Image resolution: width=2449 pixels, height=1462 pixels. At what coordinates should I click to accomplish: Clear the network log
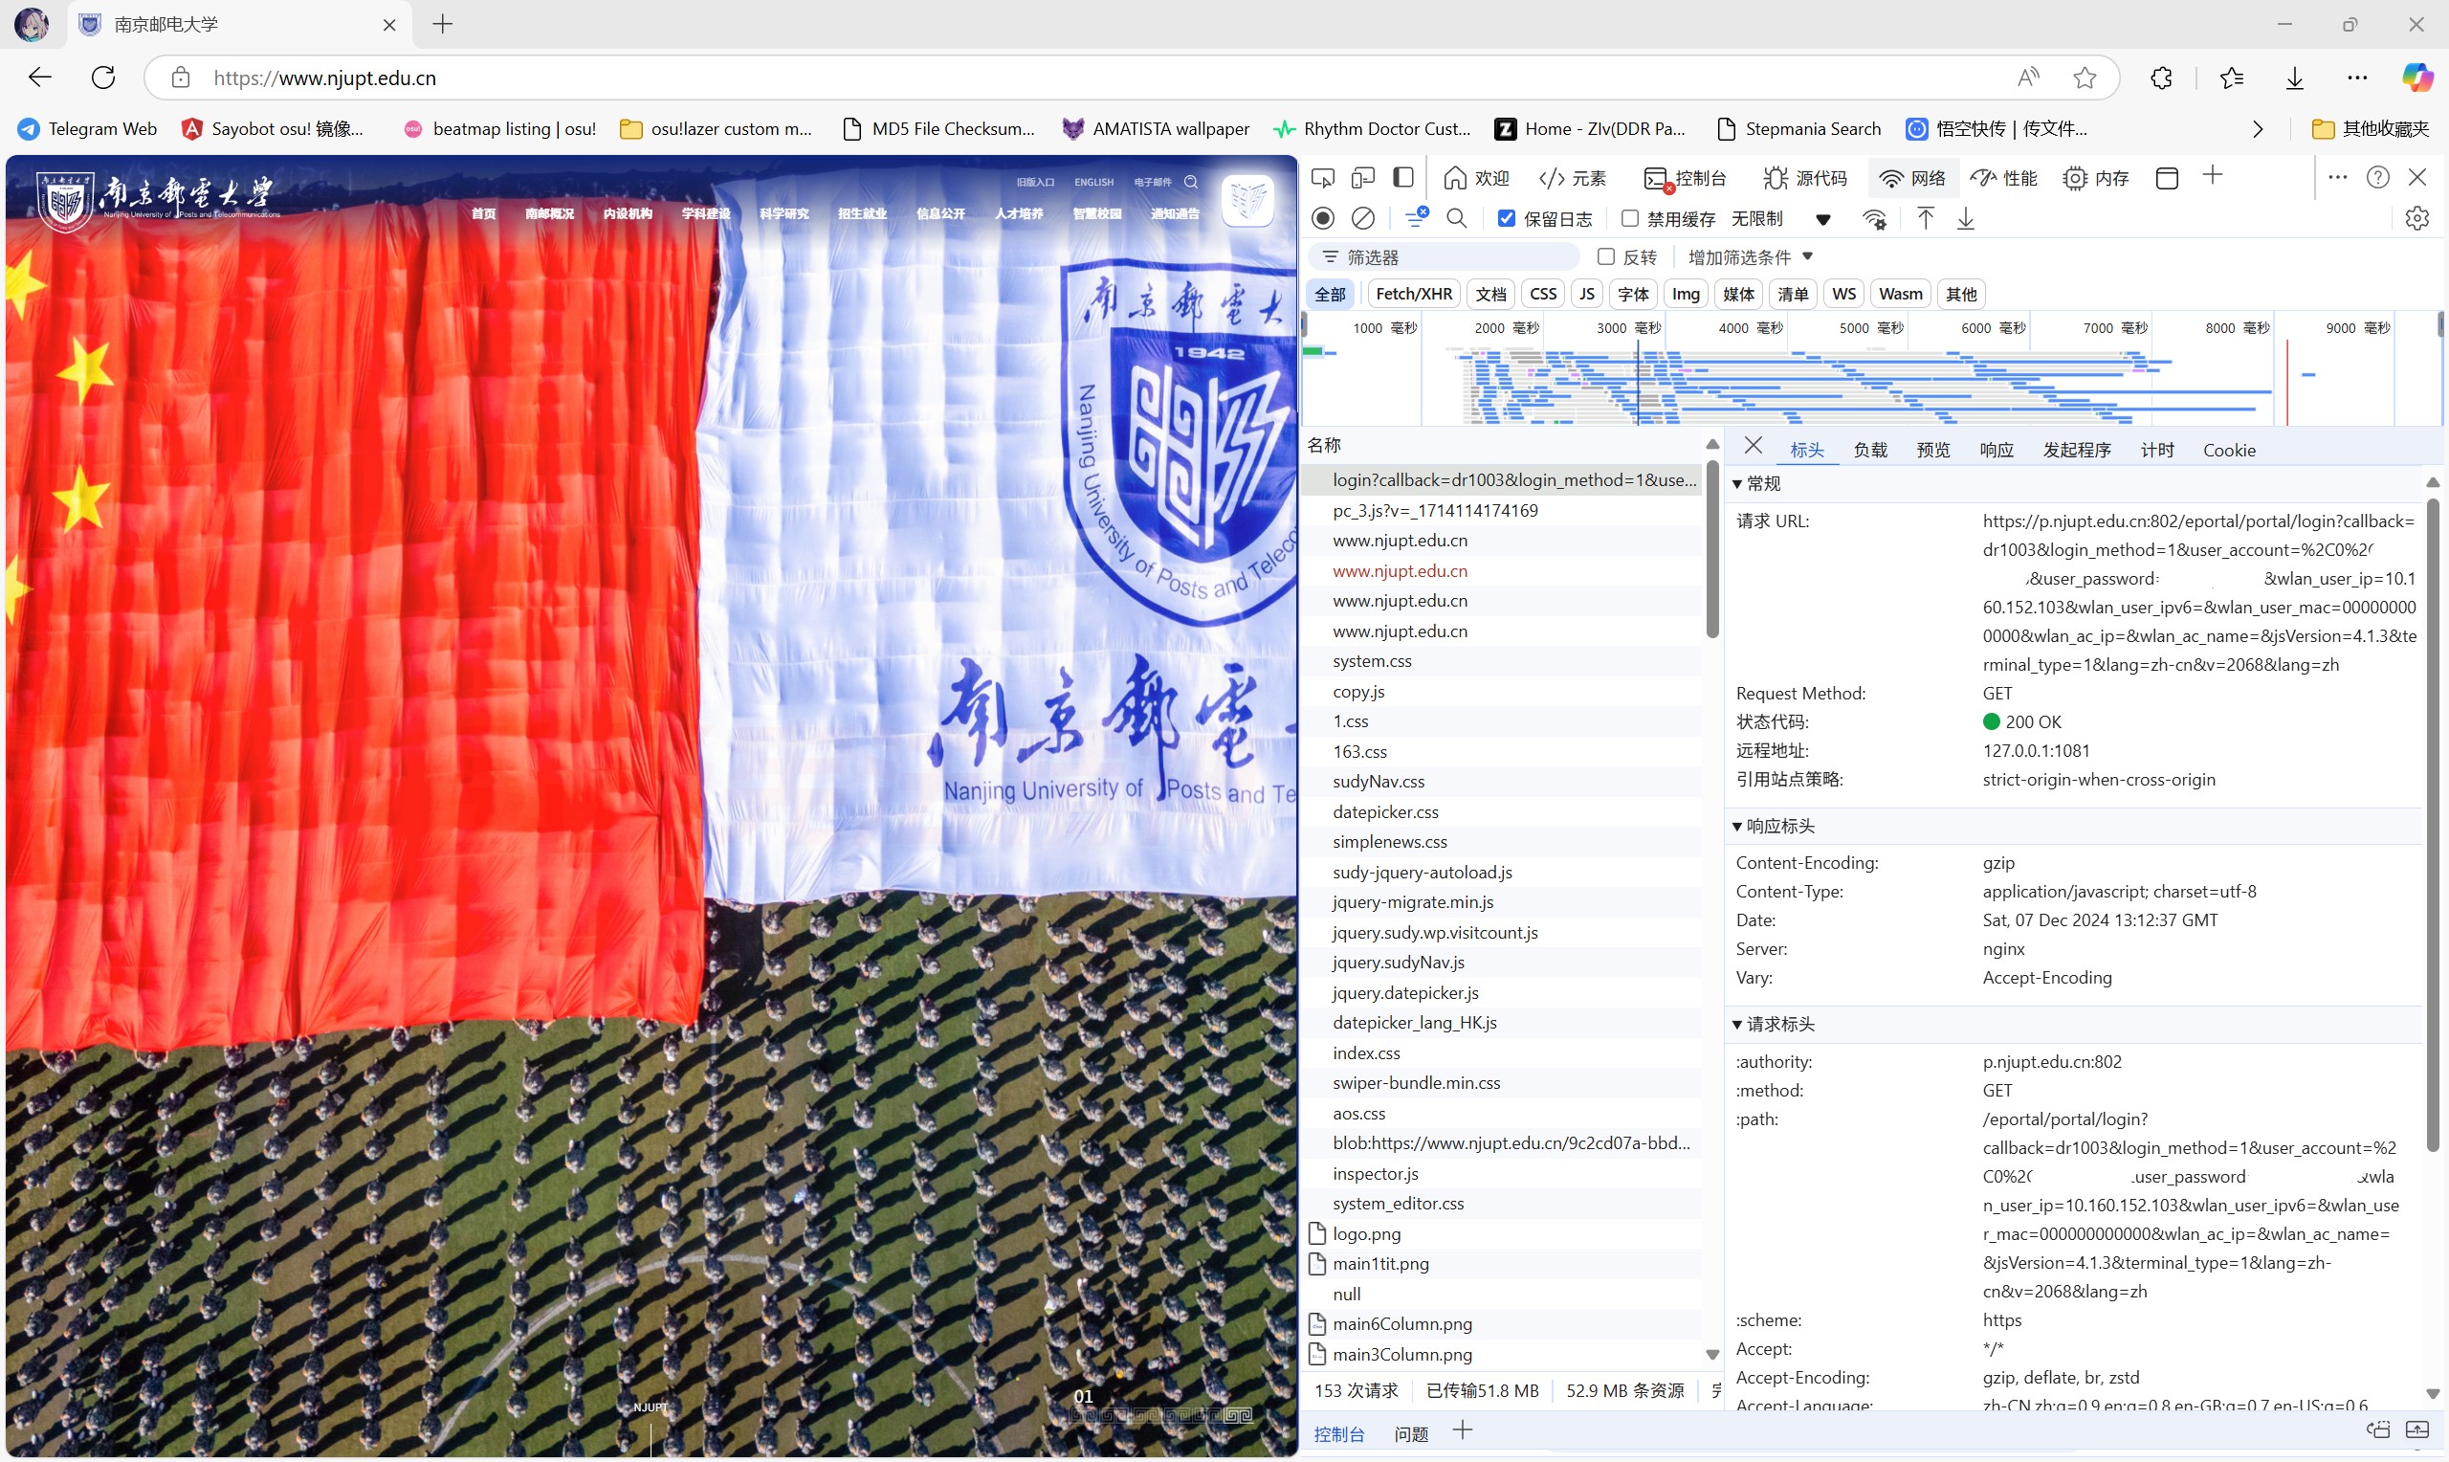coord(1363,219)
